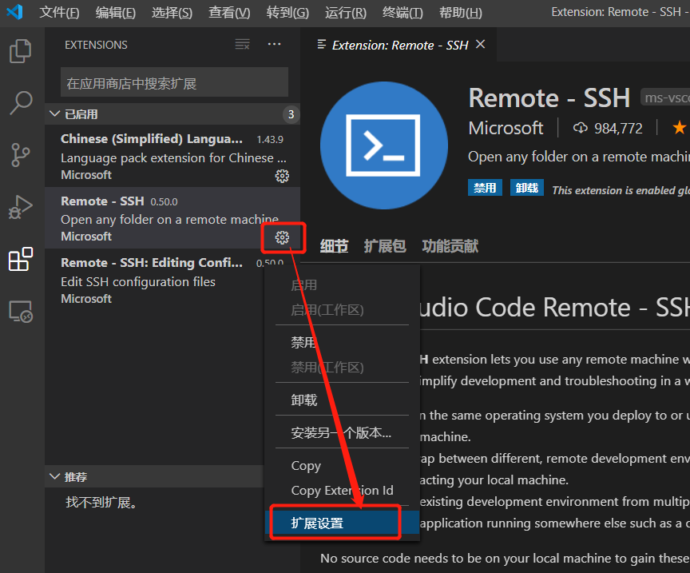Open the Explorer view in activity bar
Screen dimensions: 690x573
[x=20, y=51]
